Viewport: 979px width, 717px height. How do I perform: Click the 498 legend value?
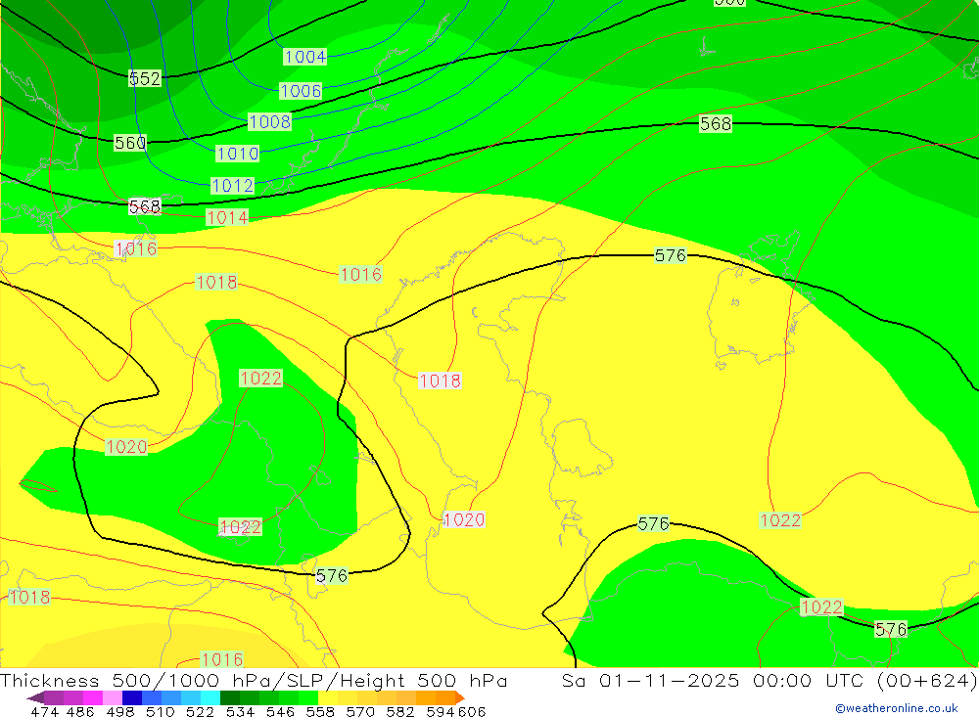[x=120, y=711]
